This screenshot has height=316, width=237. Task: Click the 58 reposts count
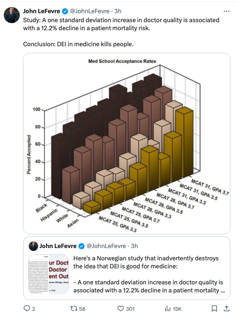[82, 309]
